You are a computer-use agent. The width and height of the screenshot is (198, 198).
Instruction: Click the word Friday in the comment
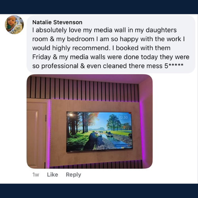[42, 57]
